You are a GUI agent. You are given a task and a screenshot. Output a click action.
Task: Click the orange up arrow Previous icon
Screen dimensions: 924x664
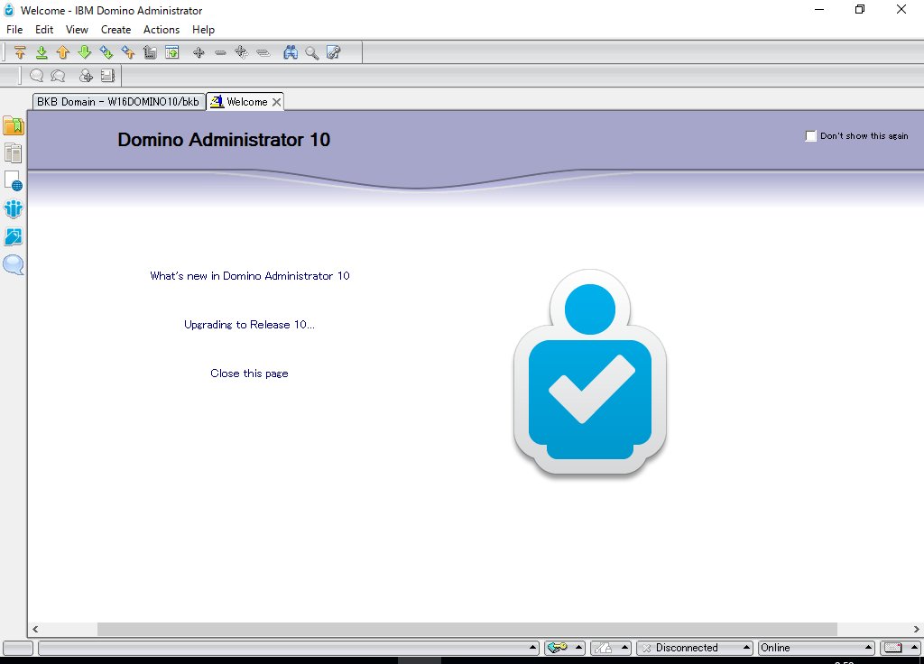pyautogui.click(x=63, y=52)
